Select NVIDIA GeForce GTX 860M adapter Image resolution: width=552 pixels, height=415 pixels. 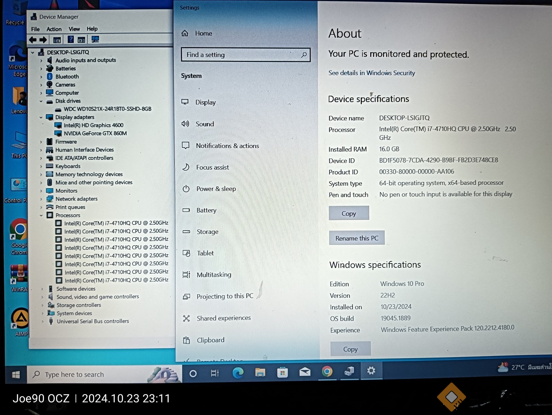pos(95,133)
